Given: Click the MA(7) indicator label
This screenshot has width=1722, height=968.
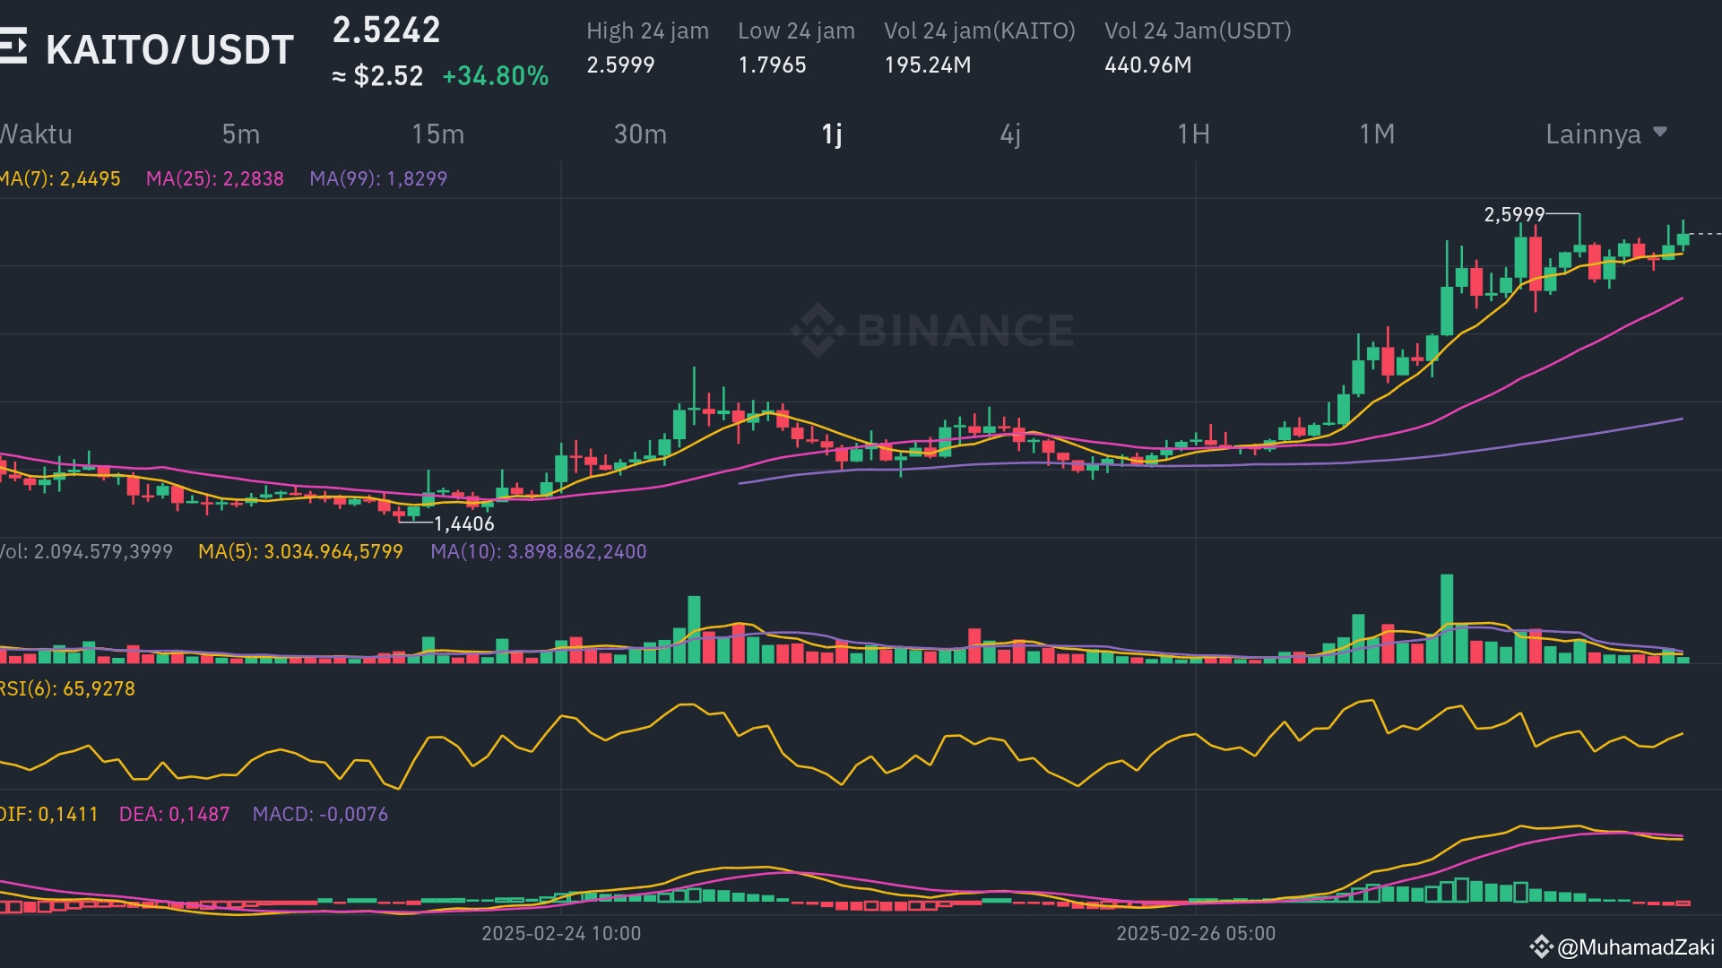Looking at the screenshot, I should click(60, 178).
